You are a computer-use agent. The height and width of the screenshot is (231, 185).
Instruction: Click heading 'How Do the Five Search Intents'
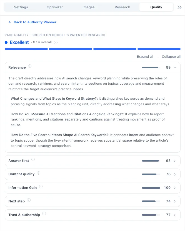pyautogui.click(x=60, y=135)
